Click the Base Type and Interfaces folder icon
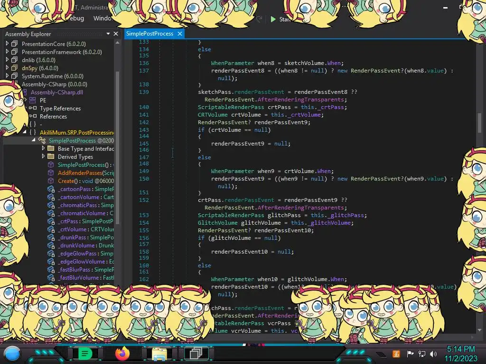Image resolution: width=486 pixels, height=364 pixels. point(51,148)
